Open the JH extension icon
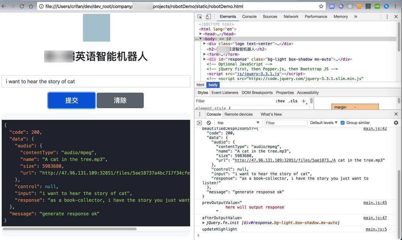This screenshot has height=240, width=402. pos(332,6)
